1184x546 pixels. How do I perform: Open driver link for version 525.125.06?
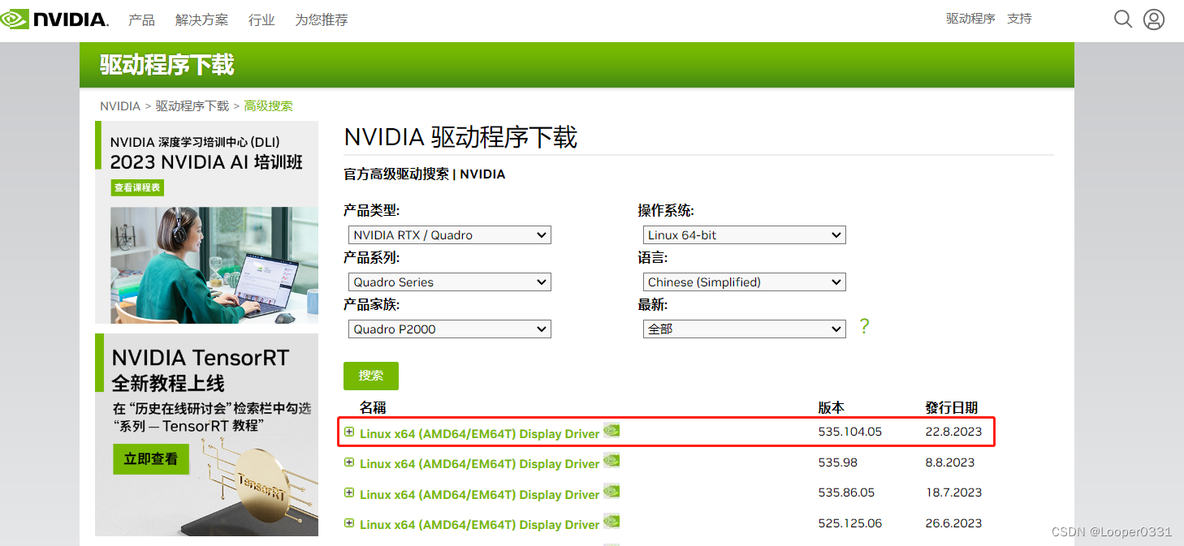click(479, 525)
